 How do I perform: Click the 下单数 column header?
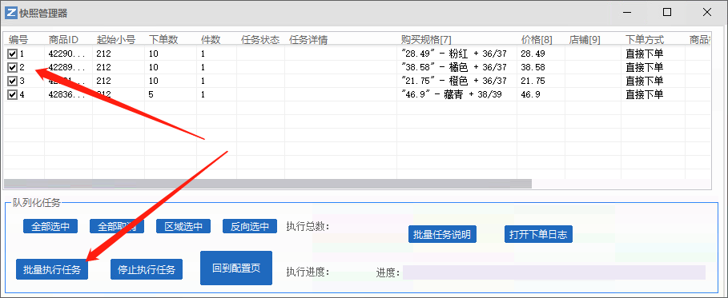pos(163,40)
